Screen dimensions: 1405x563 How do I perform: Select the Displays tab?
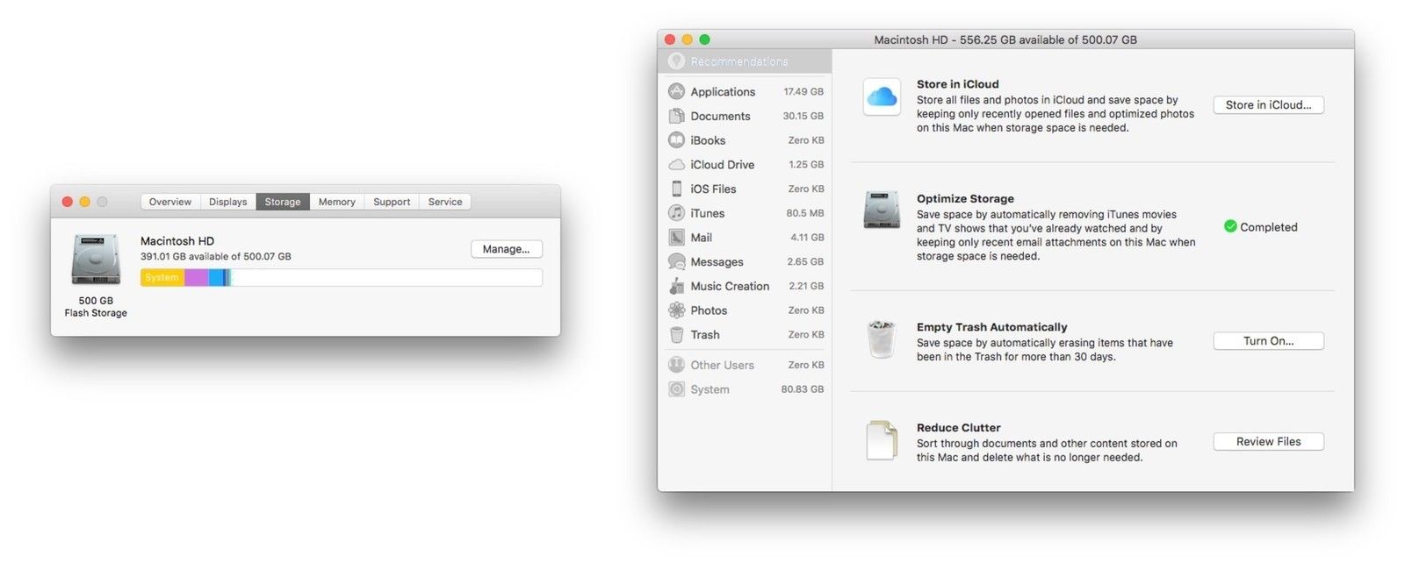pyautogui.click(x=228, y=202)
